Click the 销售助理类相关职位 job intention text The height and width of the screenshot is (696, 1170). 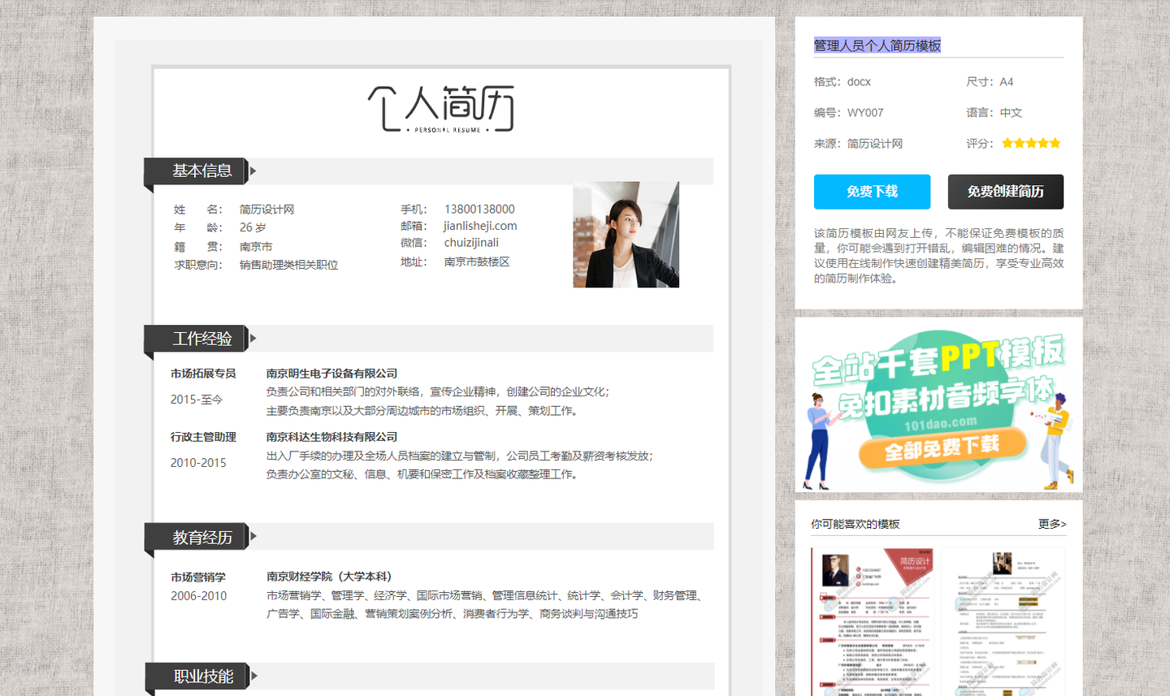(288, 265)
